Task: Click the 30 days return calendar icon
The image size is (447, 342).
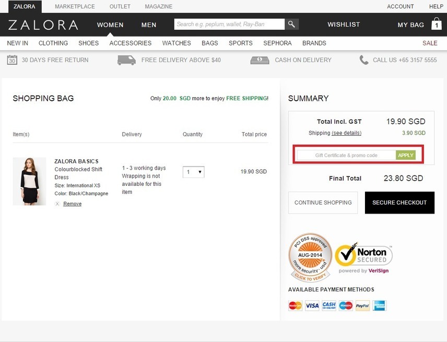Action: pyautogui.click(x=12, y=60)
